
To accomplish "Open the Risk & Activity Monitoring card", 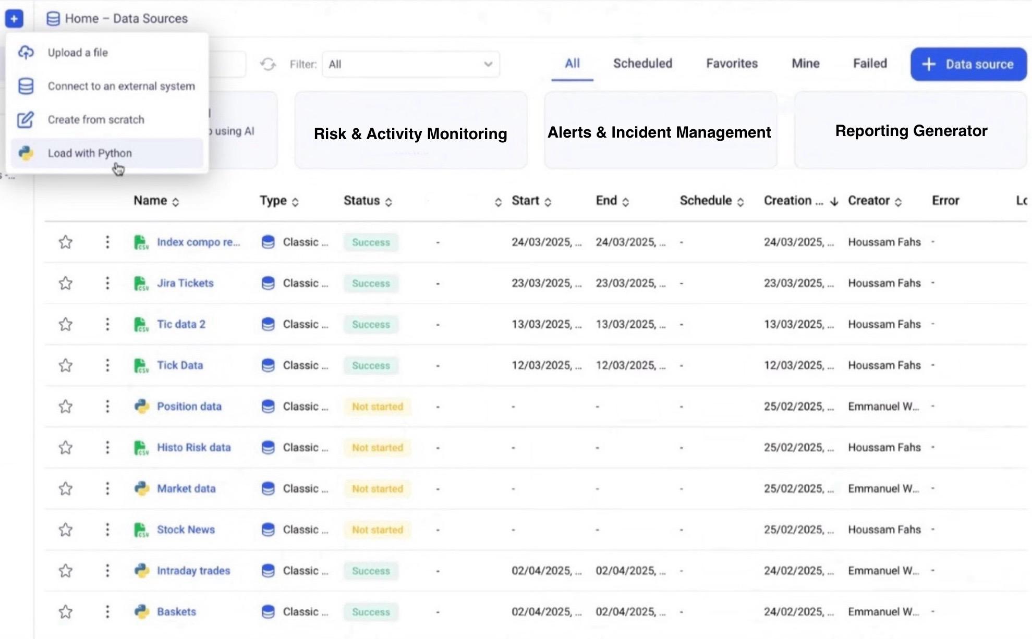I will (411, 130).
